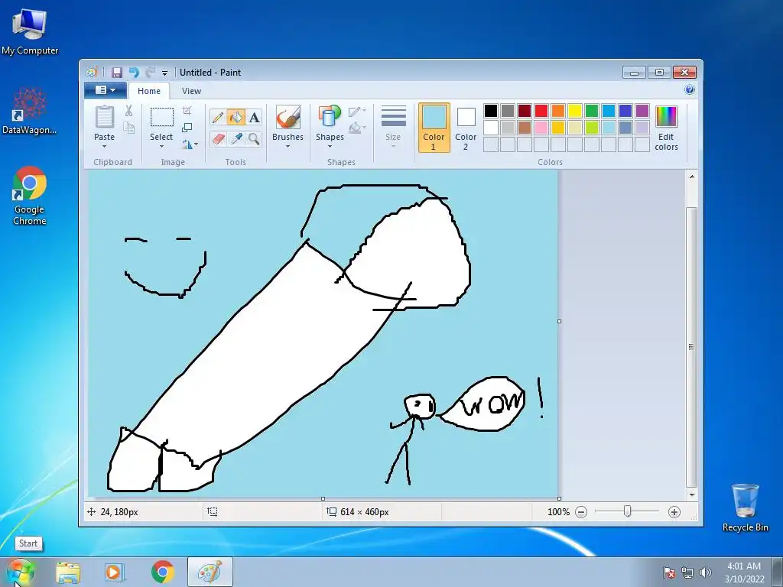Image resolution: width=783 pixels, height=587 pixels.
Task: Open the shape Outline dropdown
Action: 357,112
